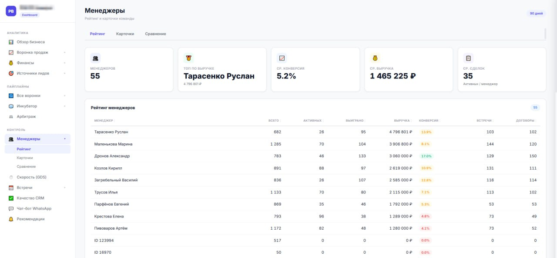Open Рейтинг in the sidebar submenu
557x258 pixels.
[37, 149]
